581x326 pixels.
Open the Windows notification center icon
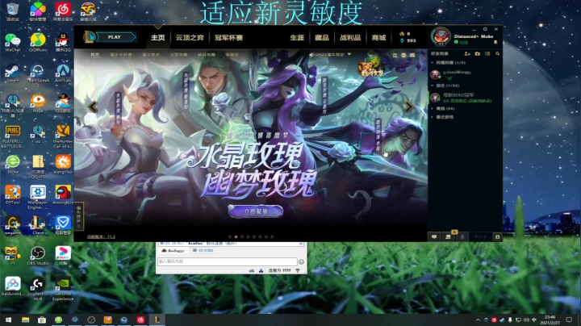(569, 320)
